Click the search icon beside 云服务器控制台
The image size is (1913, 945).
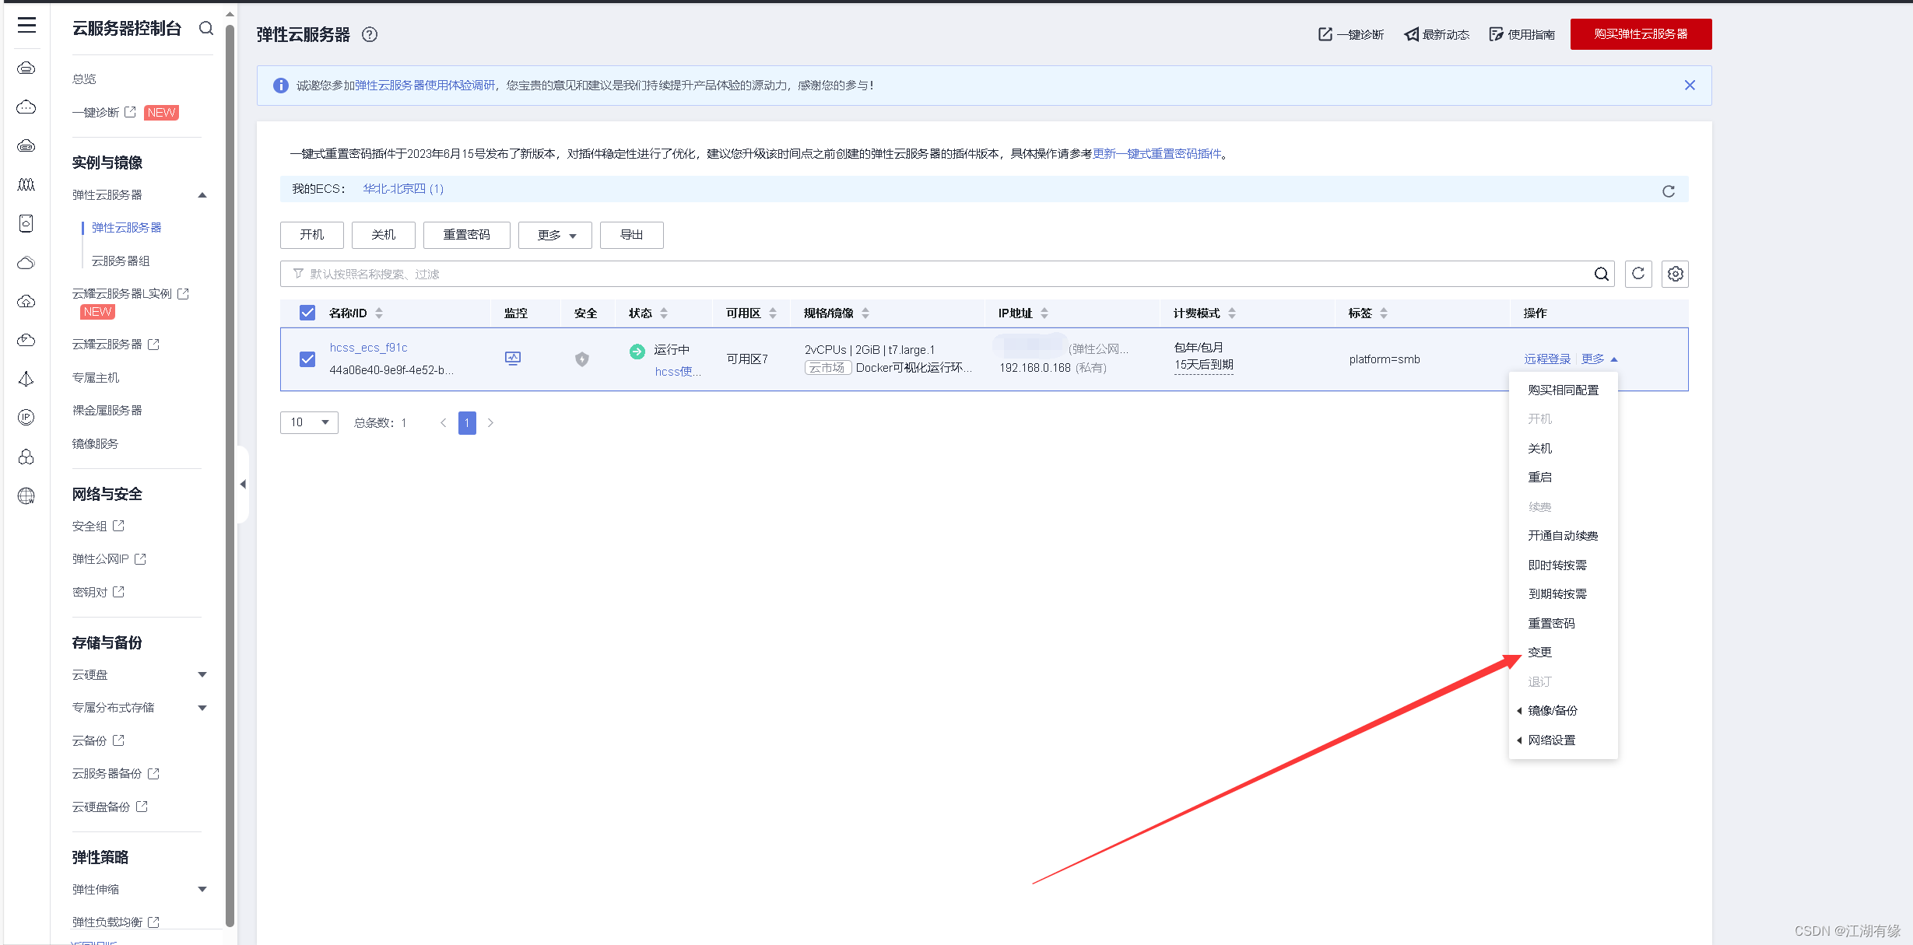(x=205, y=28)
